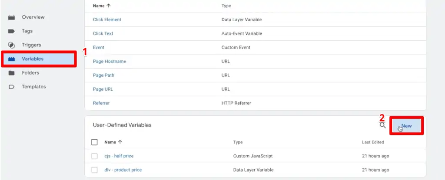Sort user-defined variables by Name column
445x180 pixels.
coord(113,142)
